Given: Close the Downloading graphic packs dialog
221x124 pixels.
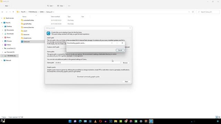Looking at the screenshot, I should 122,43.
